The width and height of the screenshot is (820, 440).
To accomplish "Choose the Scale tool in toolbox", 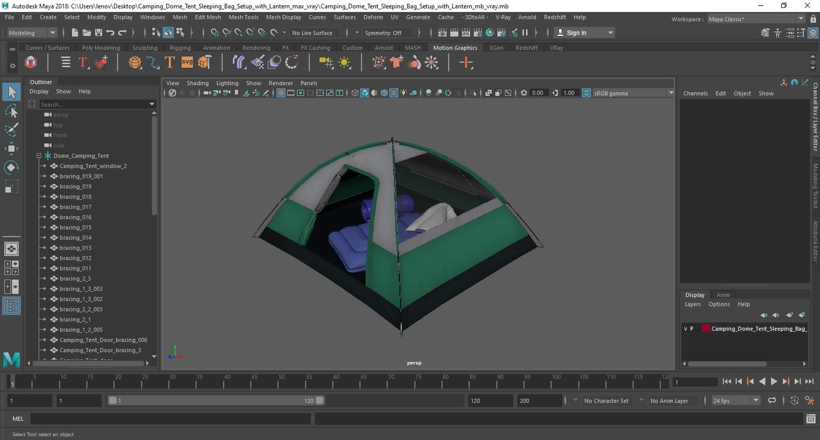I will point(12,186).
